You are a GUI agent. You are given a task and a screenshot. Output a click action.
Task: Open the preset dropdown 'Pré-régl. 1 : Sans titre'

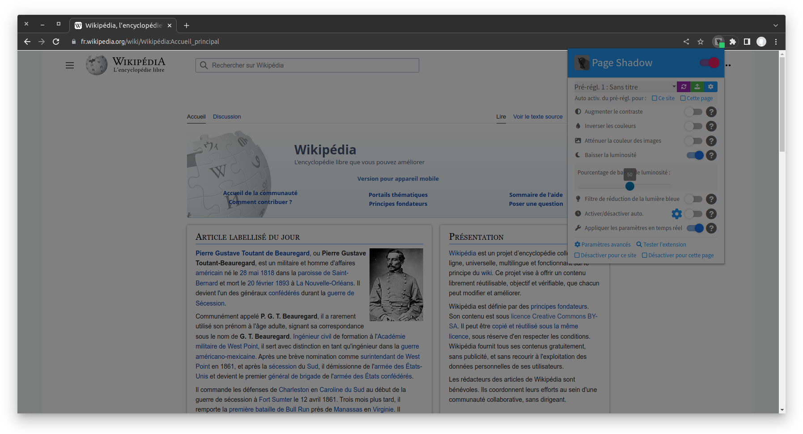point(625,87)
